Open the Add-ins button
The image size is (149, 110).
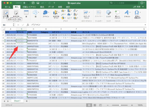click(46, 14)
